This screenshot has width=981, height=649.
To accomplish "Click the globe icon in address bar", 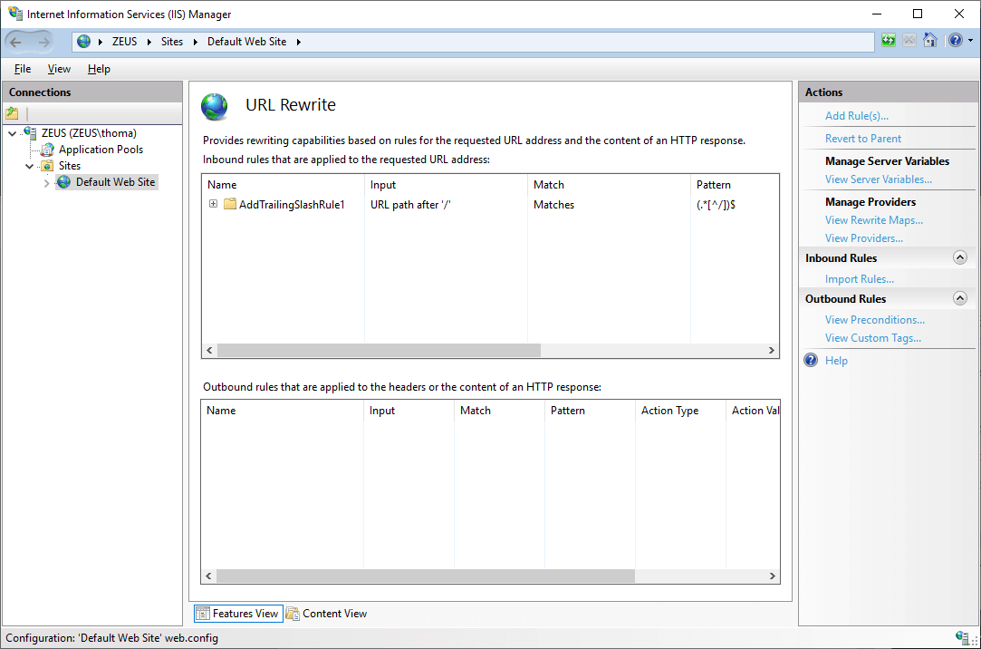I will tap(84, 42).
